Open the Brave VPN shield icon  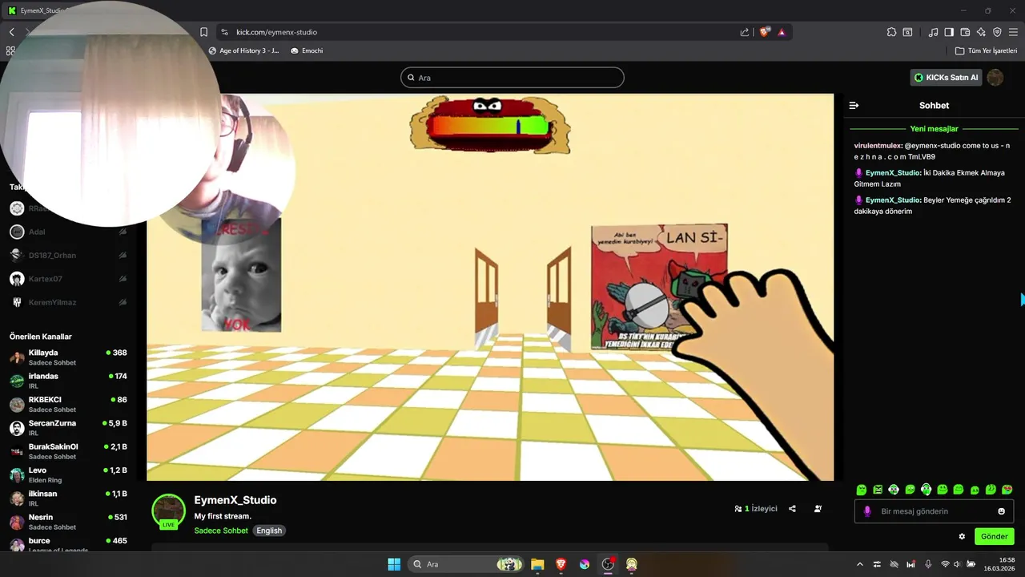tap(997, 32)
